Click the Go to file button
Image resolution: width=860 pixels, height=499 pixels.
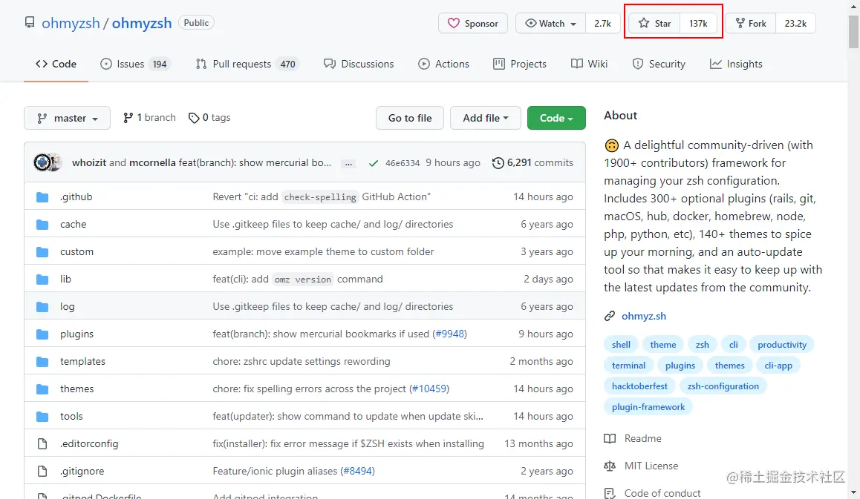click(410, 118)
